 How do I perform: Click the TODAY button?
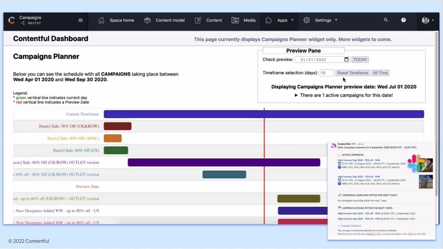(x=360, y=60)
